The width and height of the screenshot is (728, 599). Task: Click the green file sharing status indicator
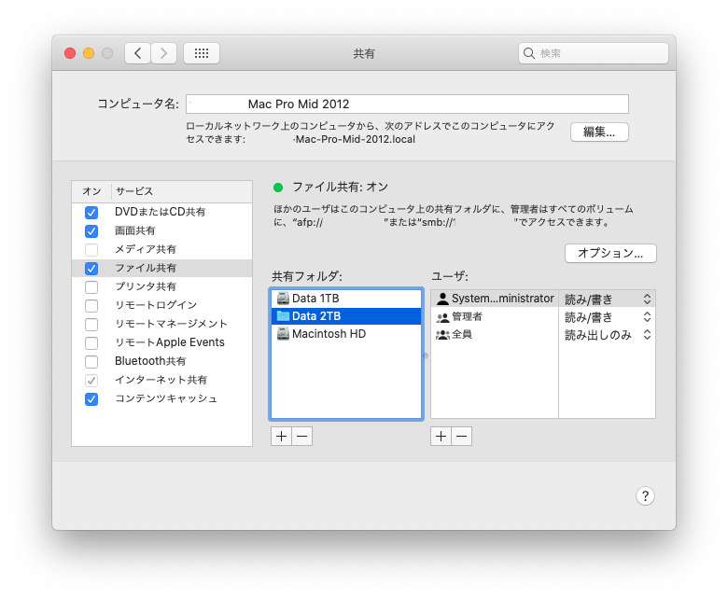tap(278, 188)
